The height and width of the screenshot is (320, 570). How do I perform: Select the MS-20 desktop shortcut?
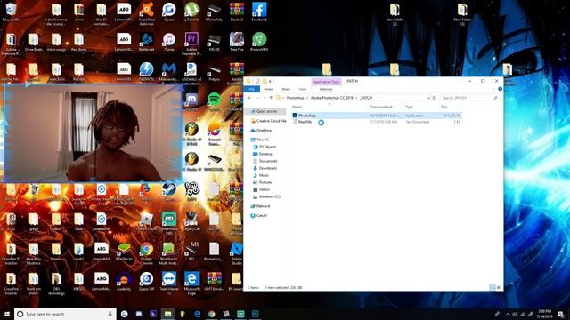[x=214, y=42]
